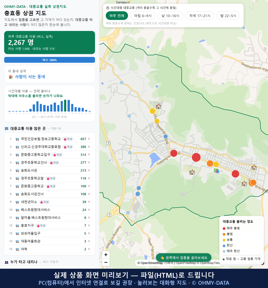Zoom out the map with minus button
Image resolution: width=268 pixels, height=288 pixels.
tap(106, 262)
